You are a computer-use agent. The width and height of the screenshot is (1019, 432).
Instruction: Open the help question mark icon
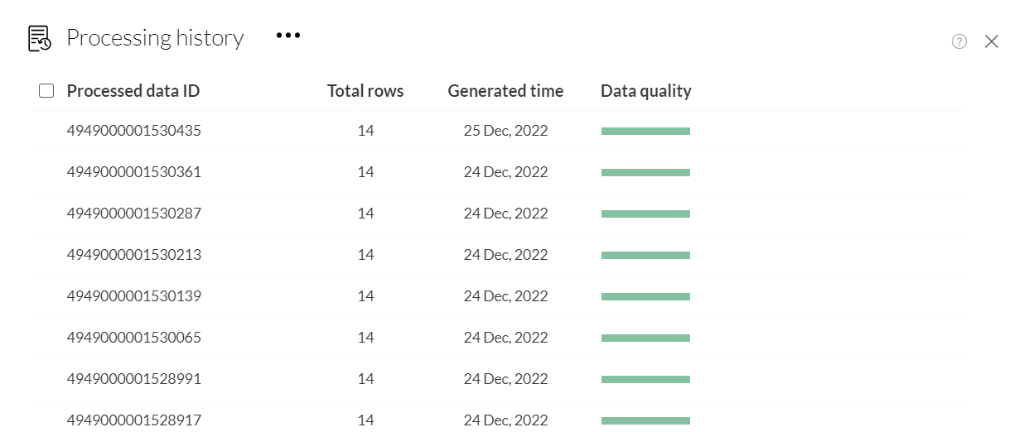(x=959, y=41)
